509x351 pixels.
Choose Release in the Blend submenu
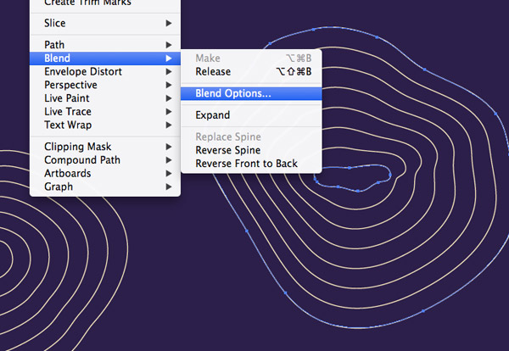213,72
